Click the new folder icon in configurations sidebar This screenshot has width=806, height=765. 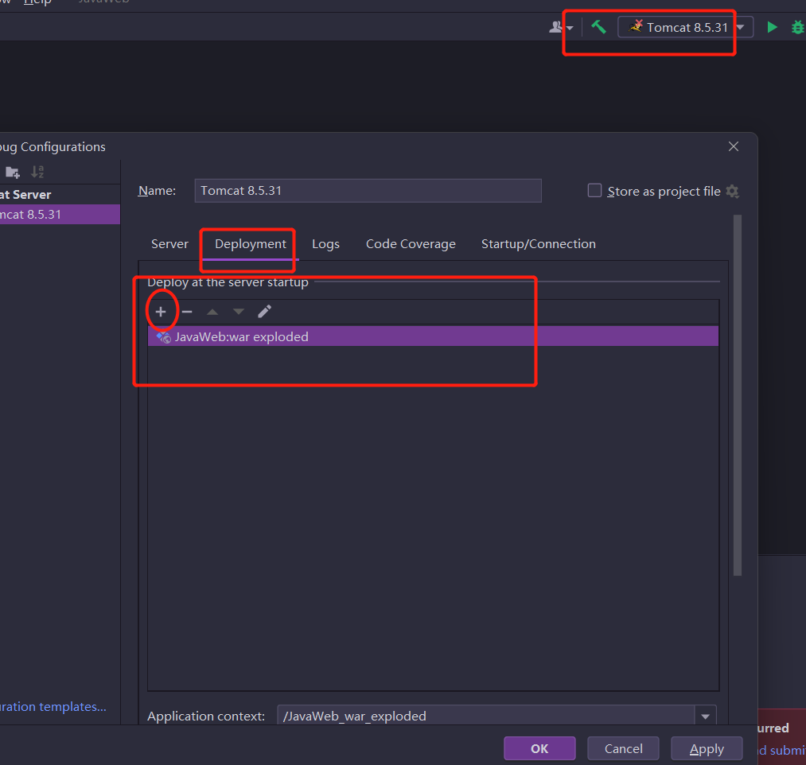pos(13,172)
